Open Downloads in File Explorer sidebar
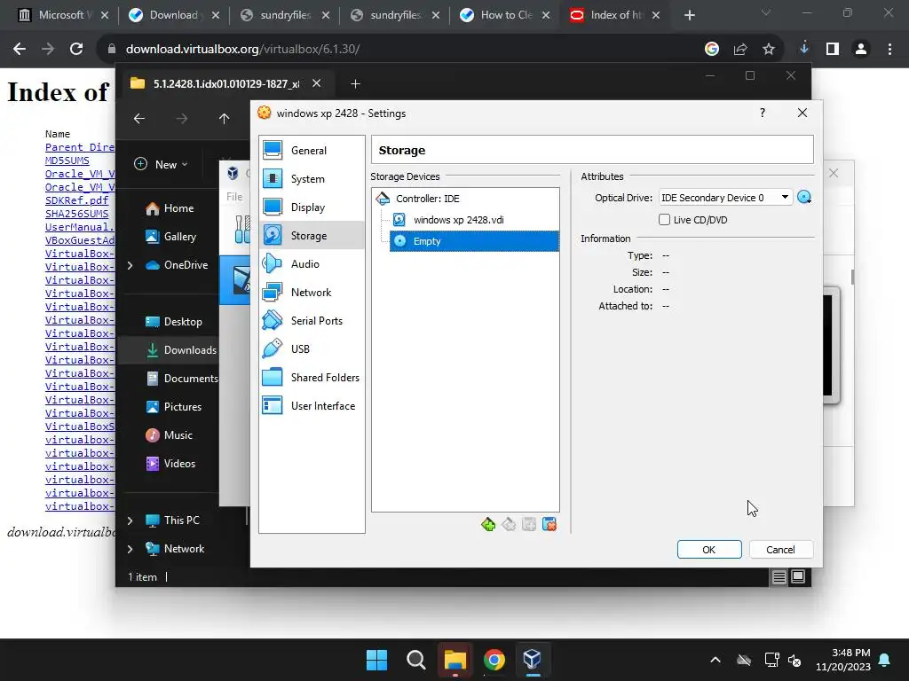 click(180, 350)
